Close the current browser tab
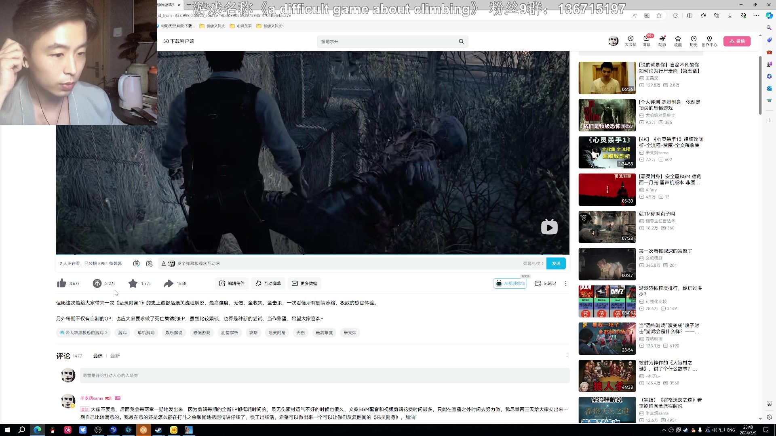This screenshot has width=776, height=436. [x=179, y=5]
